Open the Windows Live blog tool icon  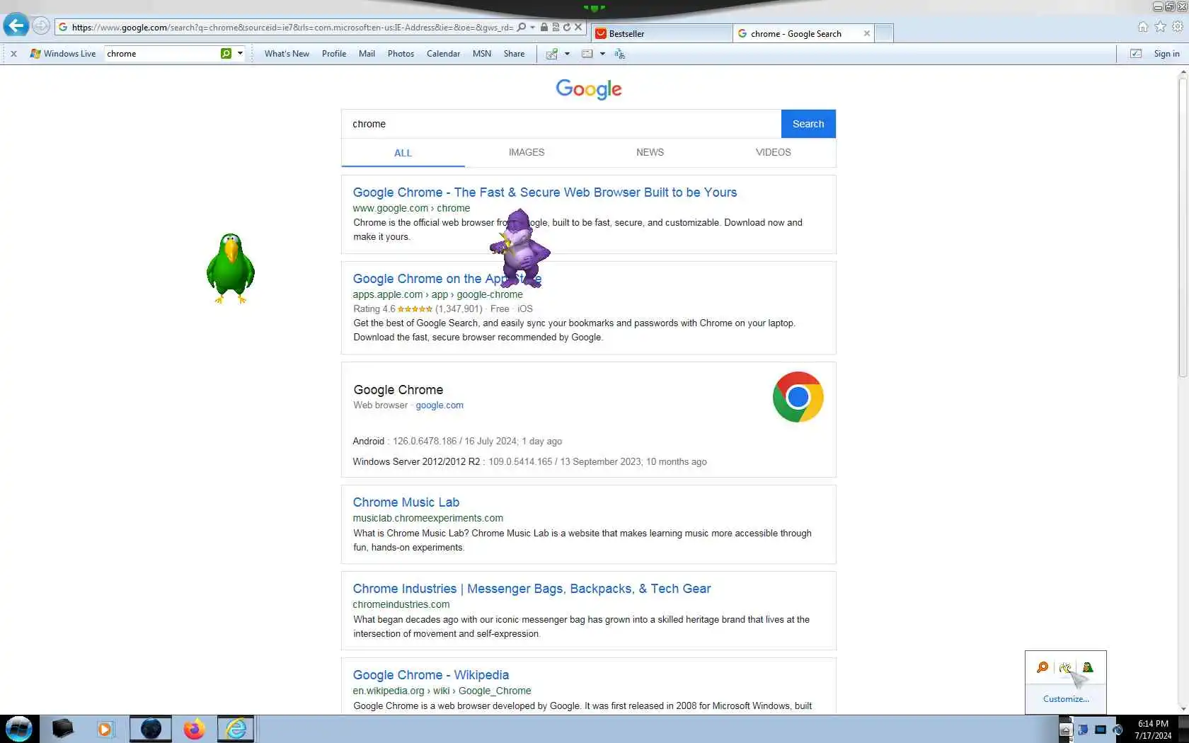552,54
